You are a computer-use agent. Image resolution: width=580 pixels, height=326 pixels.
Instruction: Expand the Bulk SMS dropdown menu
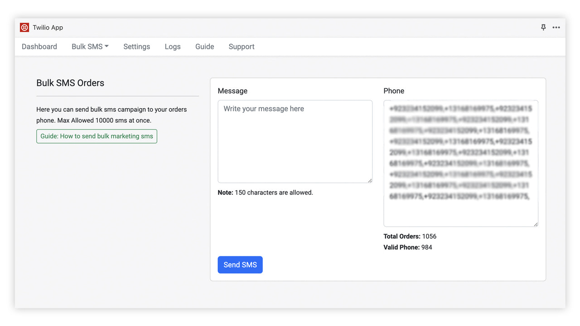tap(90, 47)
